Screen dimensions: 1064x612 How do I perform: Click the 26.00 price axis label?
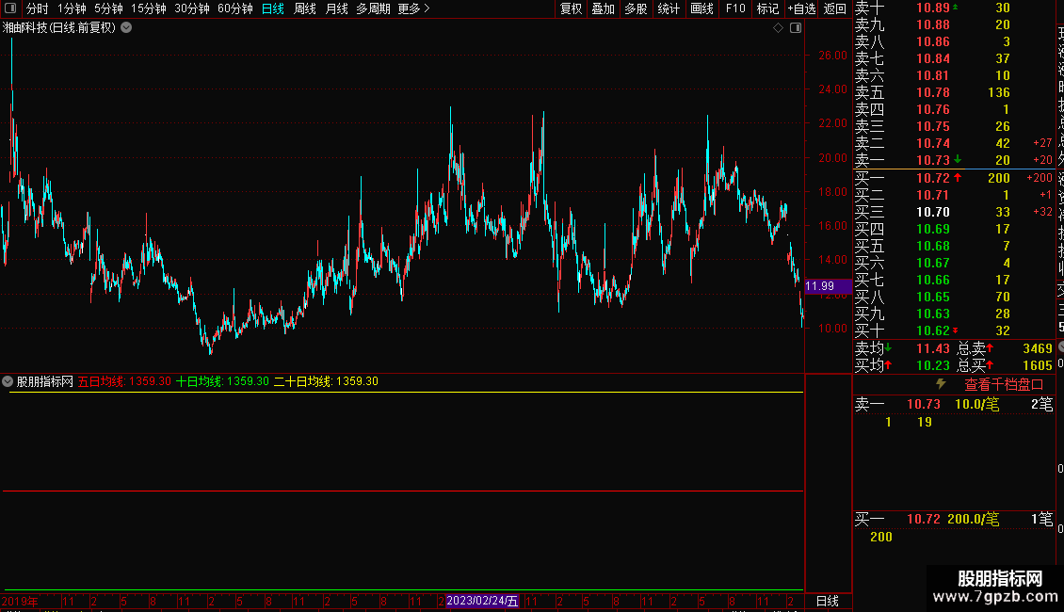(x=832, y=55)
